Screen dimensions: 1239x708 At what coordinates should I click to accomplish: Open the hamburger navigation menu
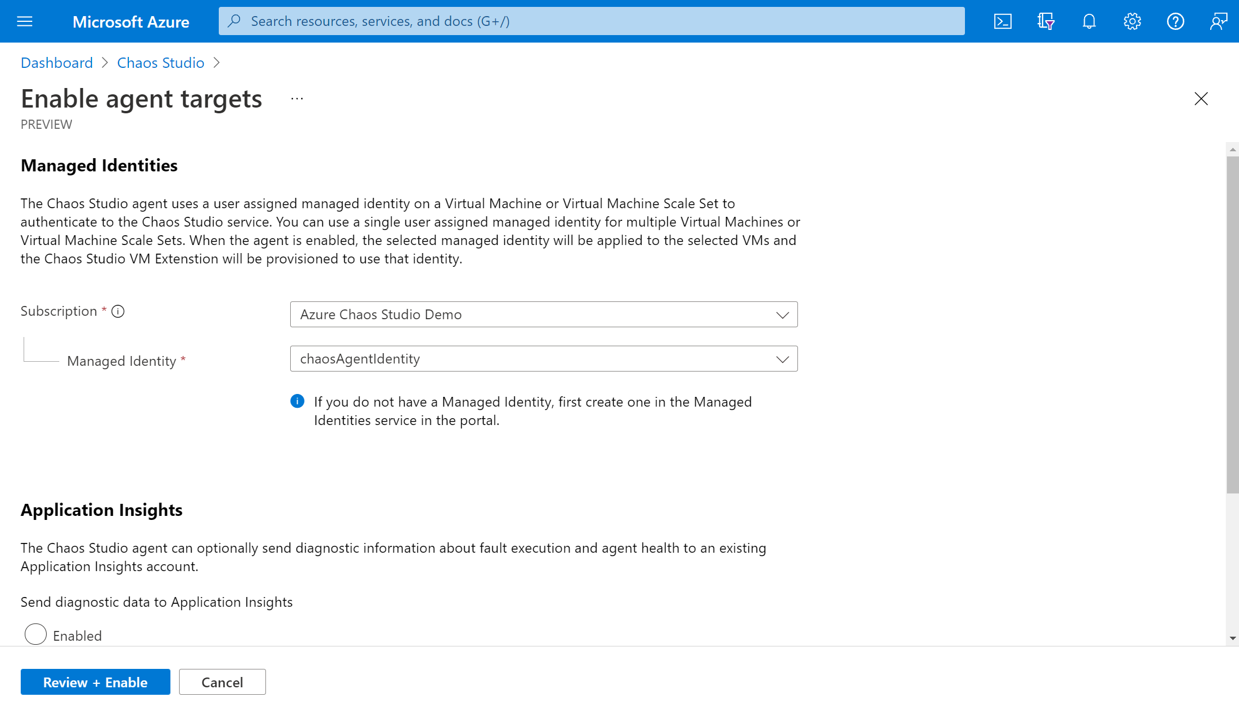(25, 21)
